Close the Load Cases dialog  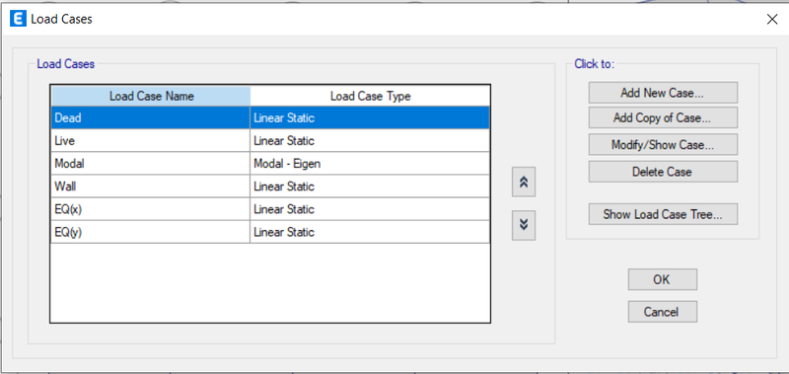pos(771,20)
